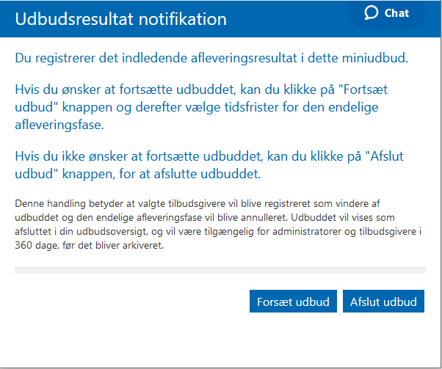This screenshot has width=442, height=369.
Task: Click the sentence starting "Du registrerer det indledende"
Action: (x=211, y=58)
